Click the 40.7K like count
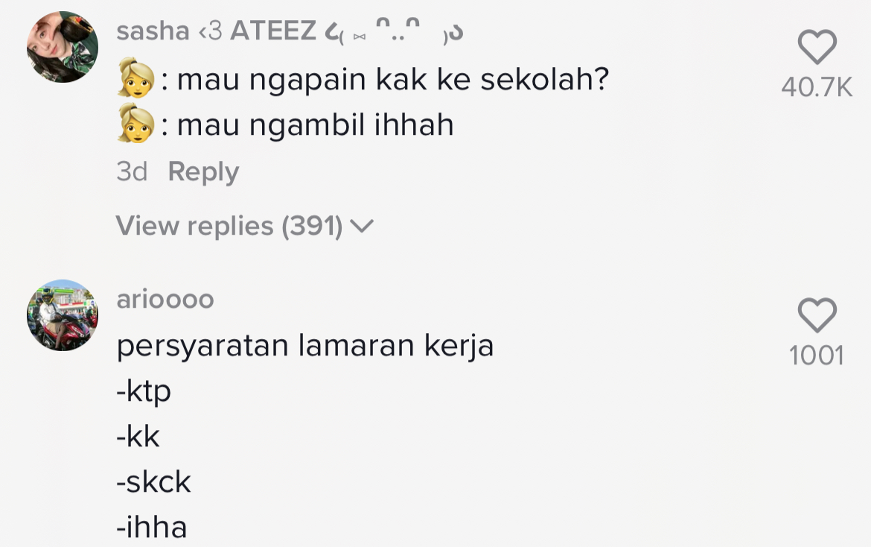This screenshot has width=871, height=547. point(817,88)
